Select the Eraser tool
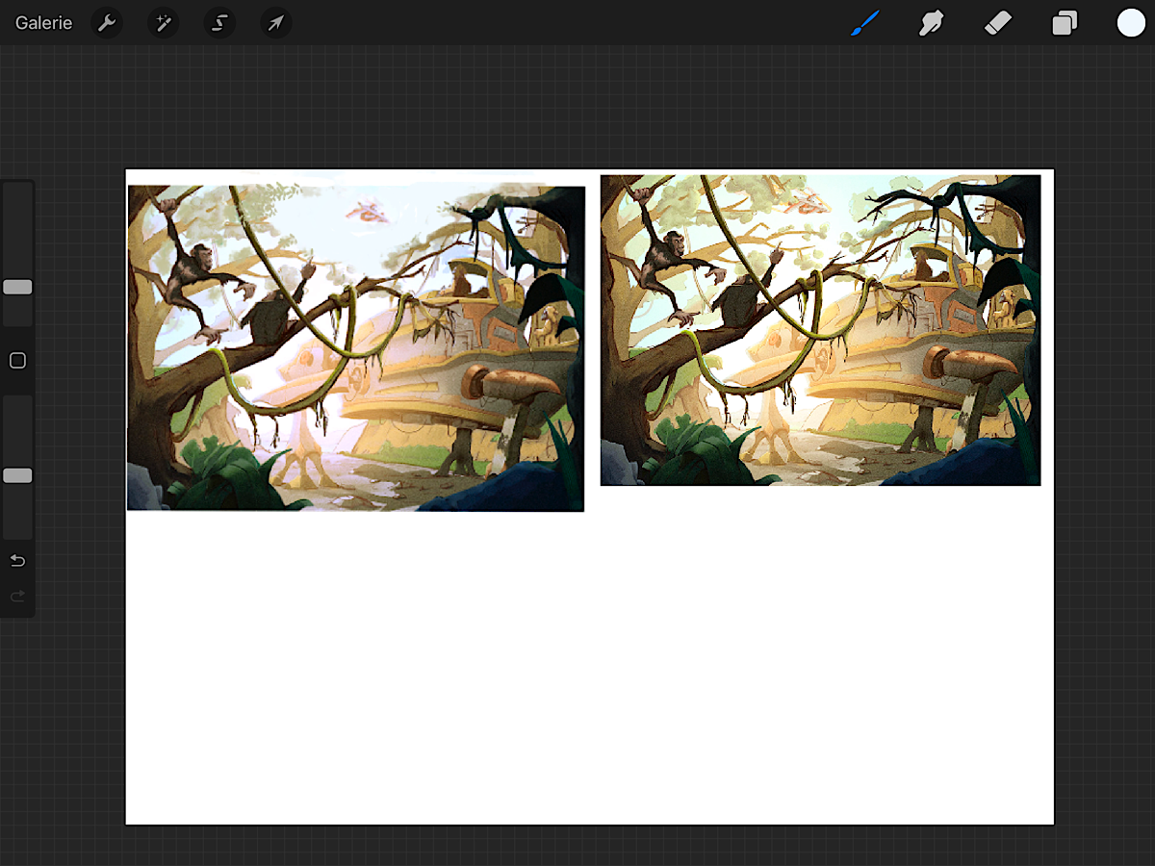 tap(998, 23)
